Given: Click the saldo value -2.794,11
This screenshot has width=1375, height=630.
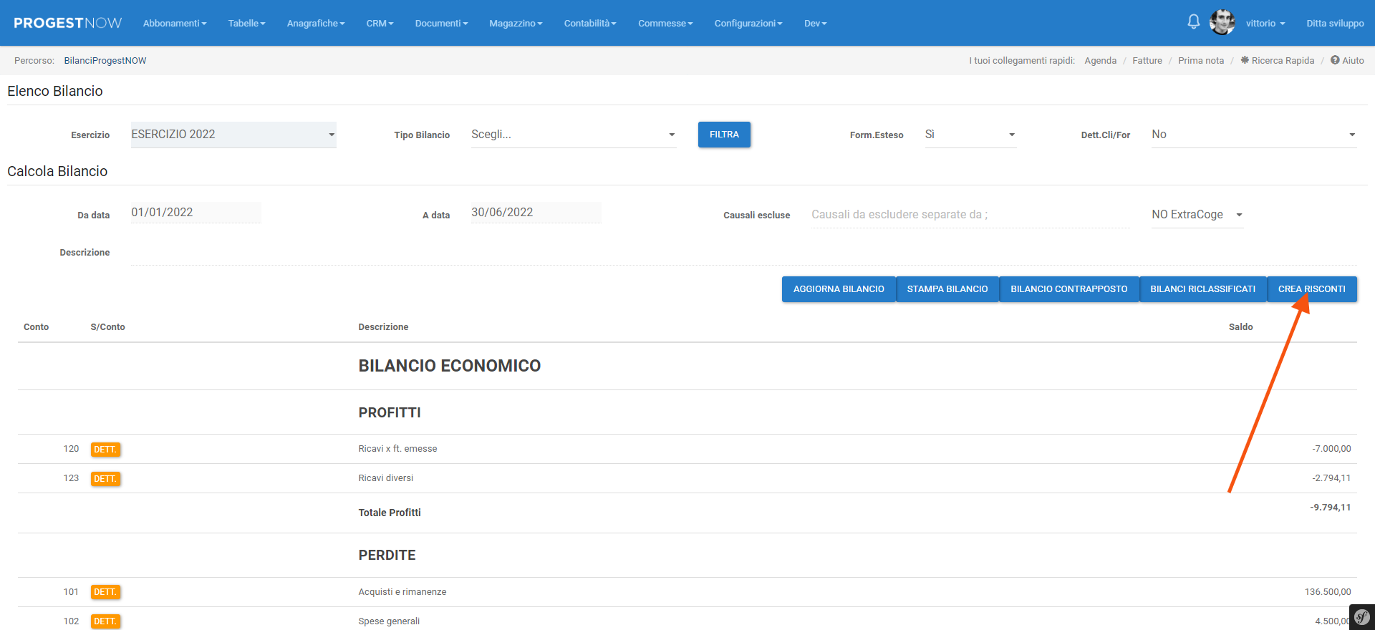Looking at the screenshot, I should pyautogui.click(x=1331, y=478).
